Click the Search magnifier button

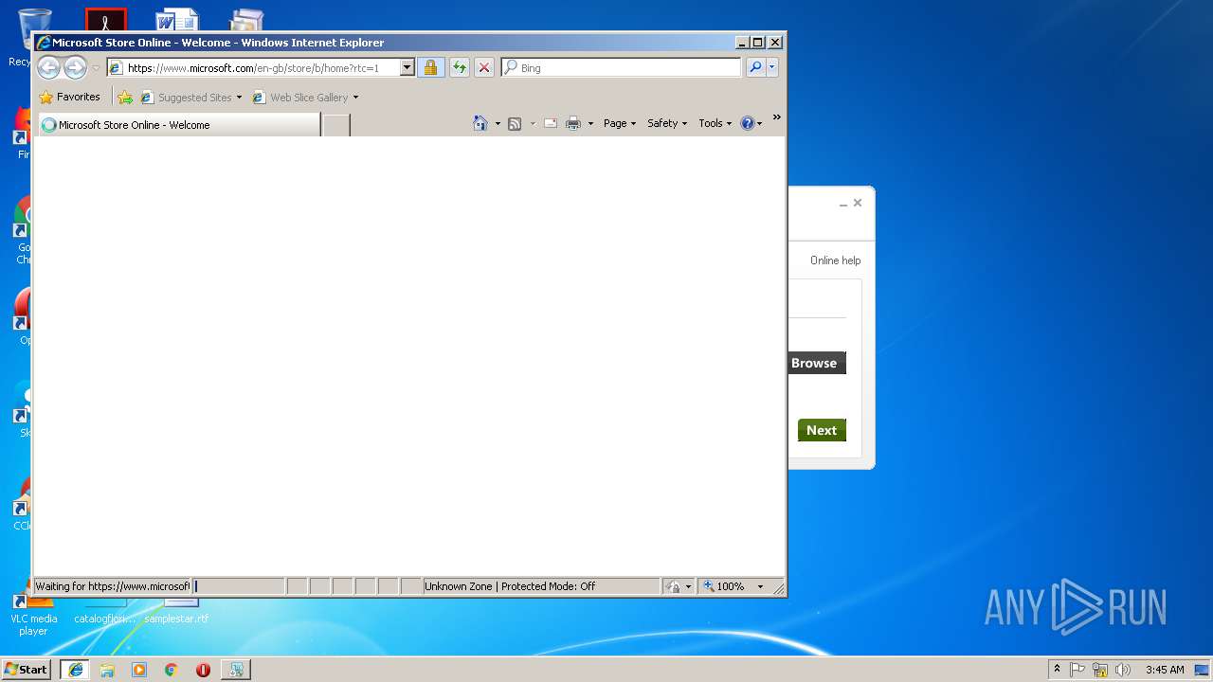[755, 67]
